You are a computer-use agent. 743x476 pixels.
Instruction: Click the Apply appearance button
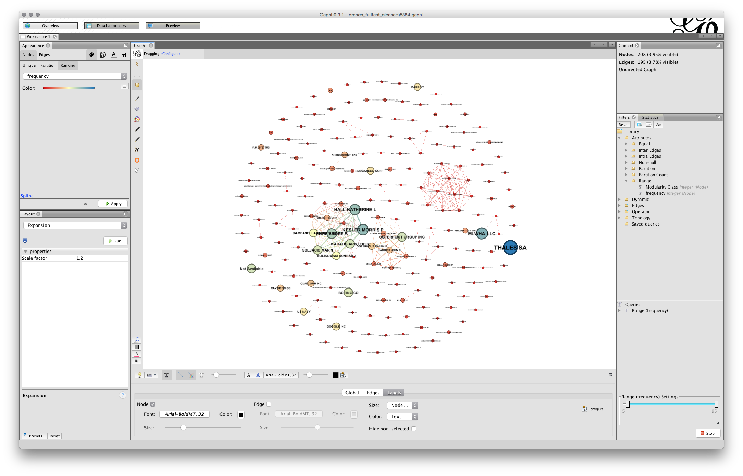pyautogui.click(x=113, y=204)
